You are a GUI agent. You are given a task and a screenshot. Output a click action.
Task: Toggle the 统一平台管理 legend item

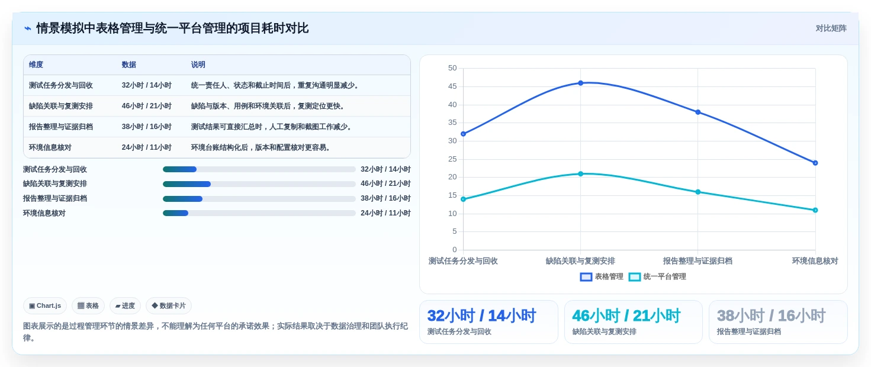pyautogui.click(x=657, y=276)
